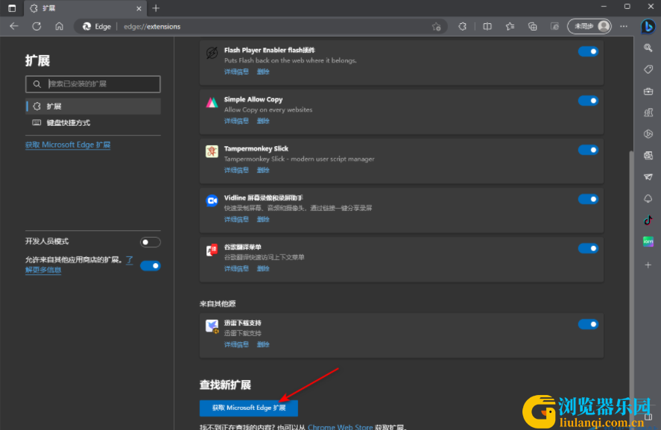Select 键盘快捷方式 in left navigation
Viewport: 661px width, 430px height.
93,123
